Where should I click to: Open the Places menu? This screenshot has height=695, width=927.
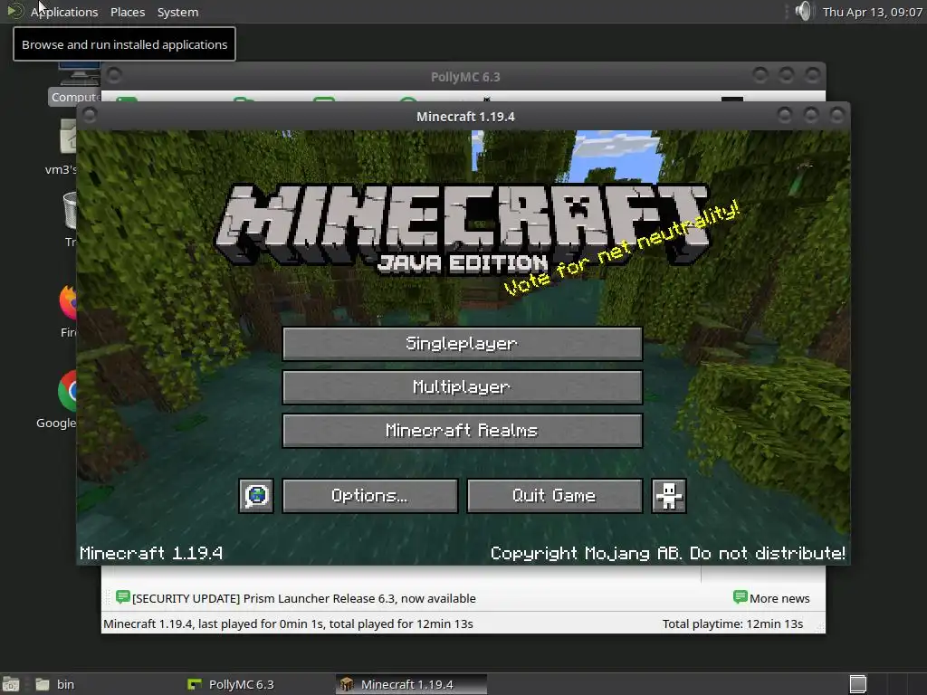tap(128, 12)
